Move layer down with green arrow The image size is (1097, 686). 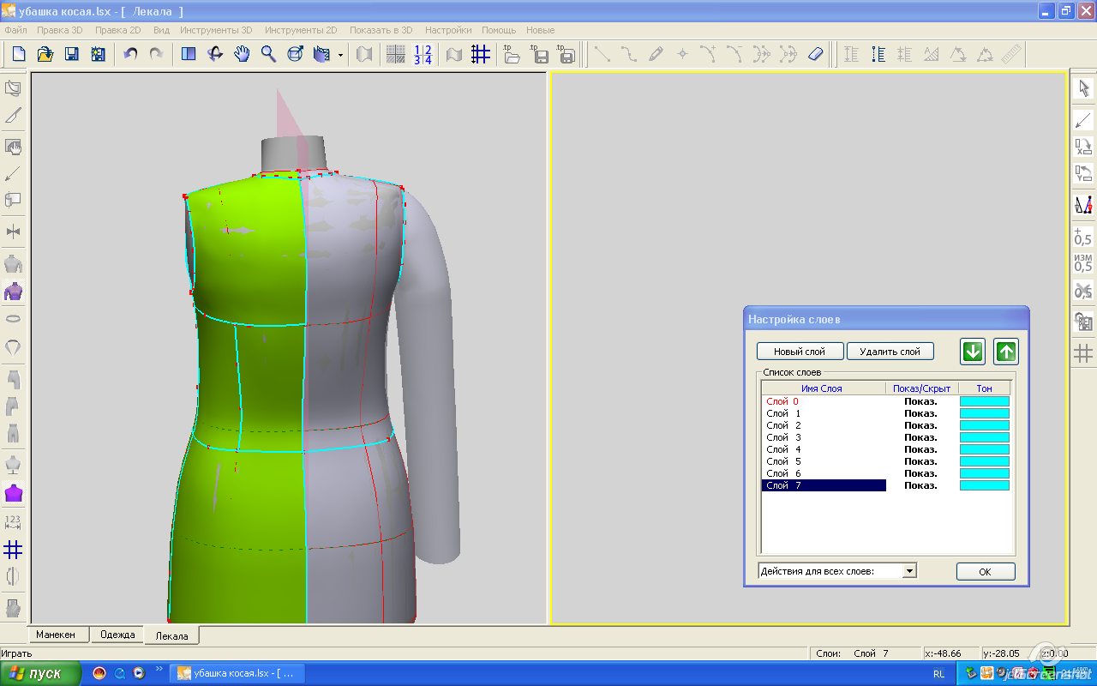coord(972,352)
